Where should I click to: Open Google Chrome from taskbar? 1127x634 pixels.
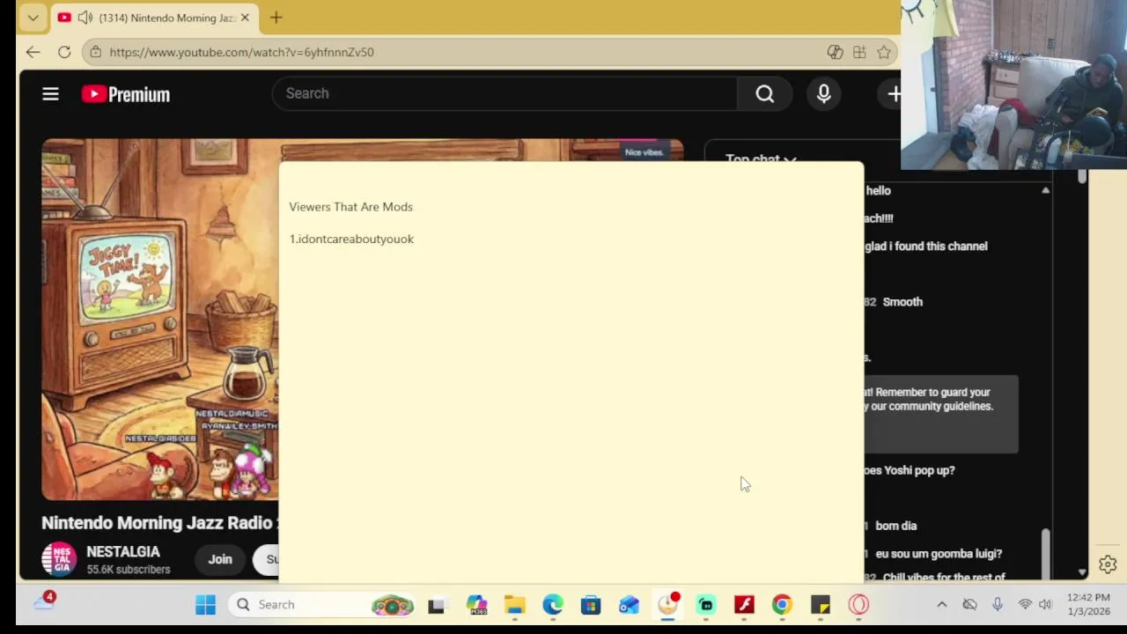pyautogui.click(x=782, y=605)
